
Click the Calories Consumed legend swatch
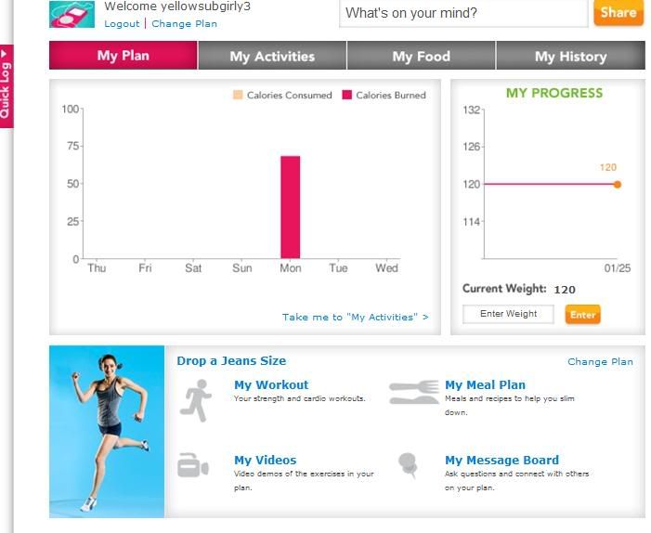click(x=237, y=95)
